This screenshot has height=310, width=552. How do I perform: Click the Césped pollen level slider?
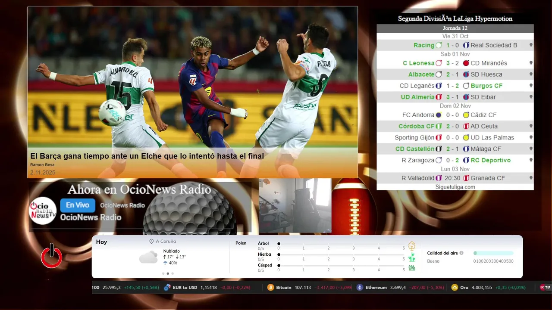pos(341,266)
